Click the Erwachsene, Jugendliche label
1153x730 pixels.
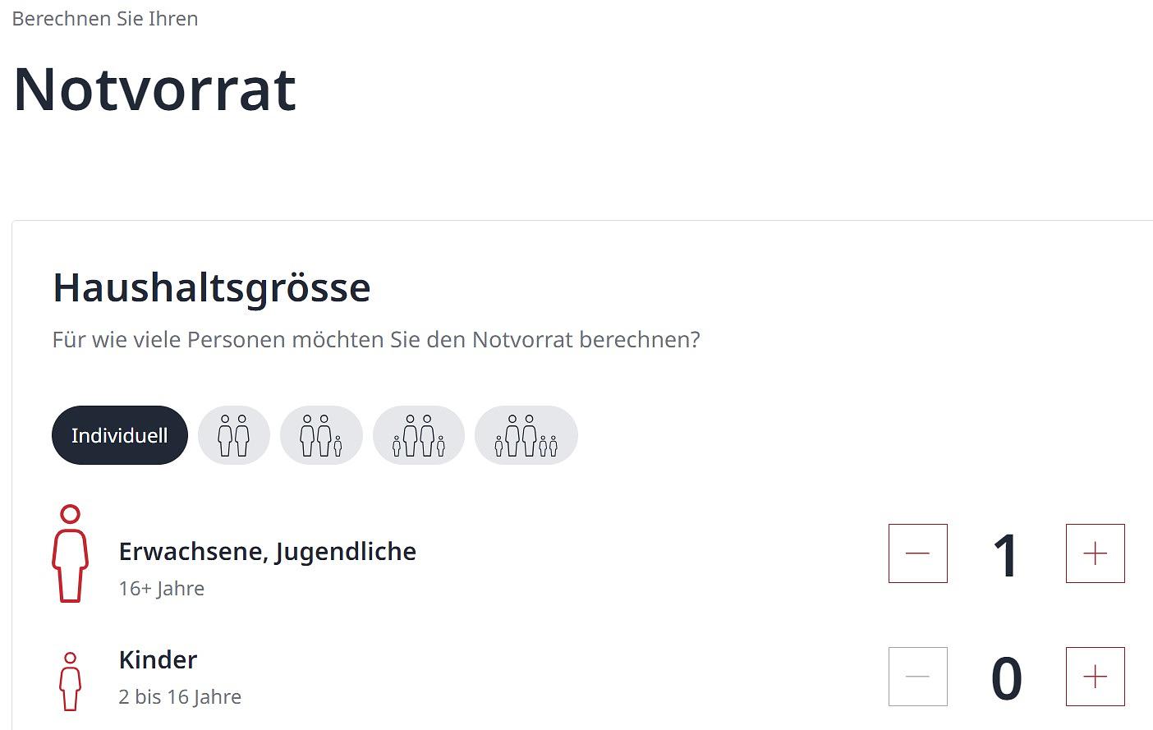(267, 551)
